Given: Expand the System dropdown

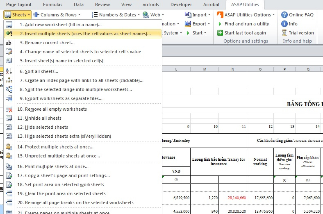Looking at the screenshot, I should pyautogui.click(x=173, y=33).
